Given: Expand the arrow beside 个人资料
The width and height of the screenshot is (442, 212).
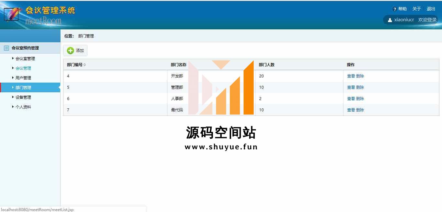Looking at the screenshot, I should coord(13,107).
